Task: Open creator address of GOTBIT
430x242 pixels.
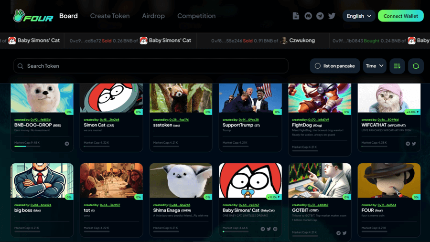Action: 318,205
